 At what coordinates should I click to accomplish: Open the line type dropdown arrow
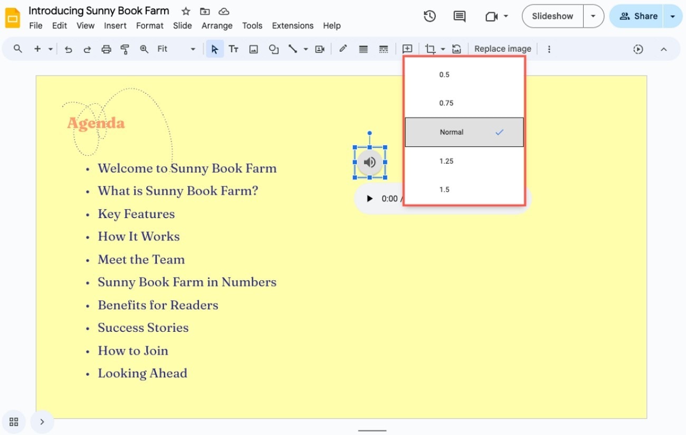coord(306,49)
